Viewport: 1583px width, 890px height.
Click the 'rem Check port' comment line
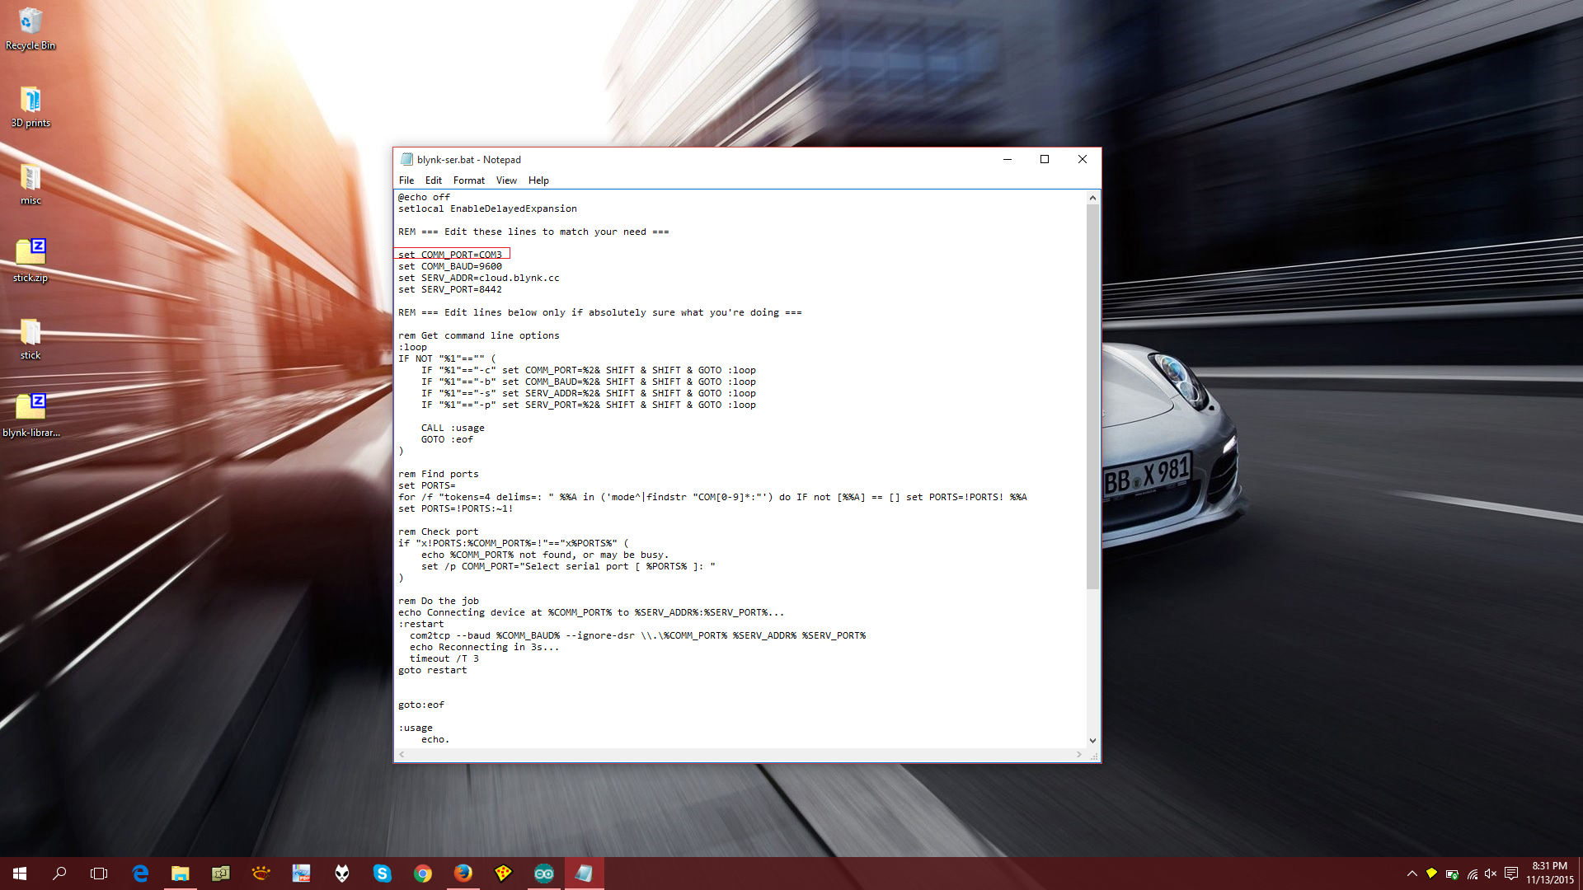tap(439, 532)
